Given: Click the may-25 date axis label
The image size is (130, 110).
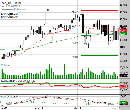Looking at the screenshot, I should point(116,108).
